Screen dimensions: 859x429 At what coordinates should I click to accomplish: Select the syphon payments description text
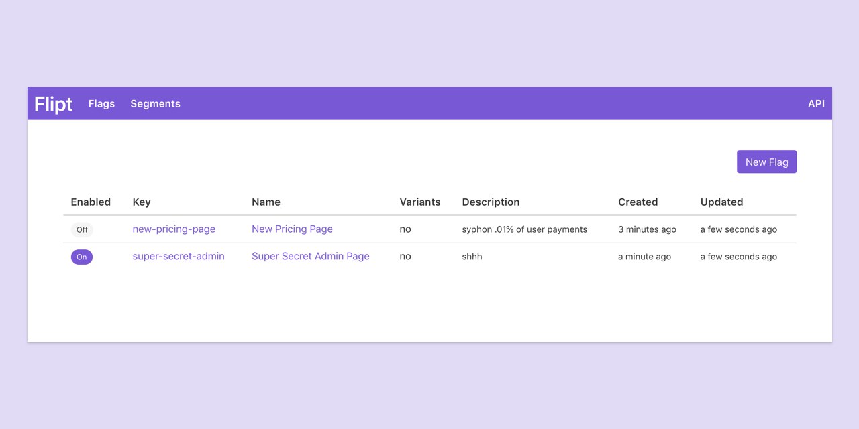point(524,230)
